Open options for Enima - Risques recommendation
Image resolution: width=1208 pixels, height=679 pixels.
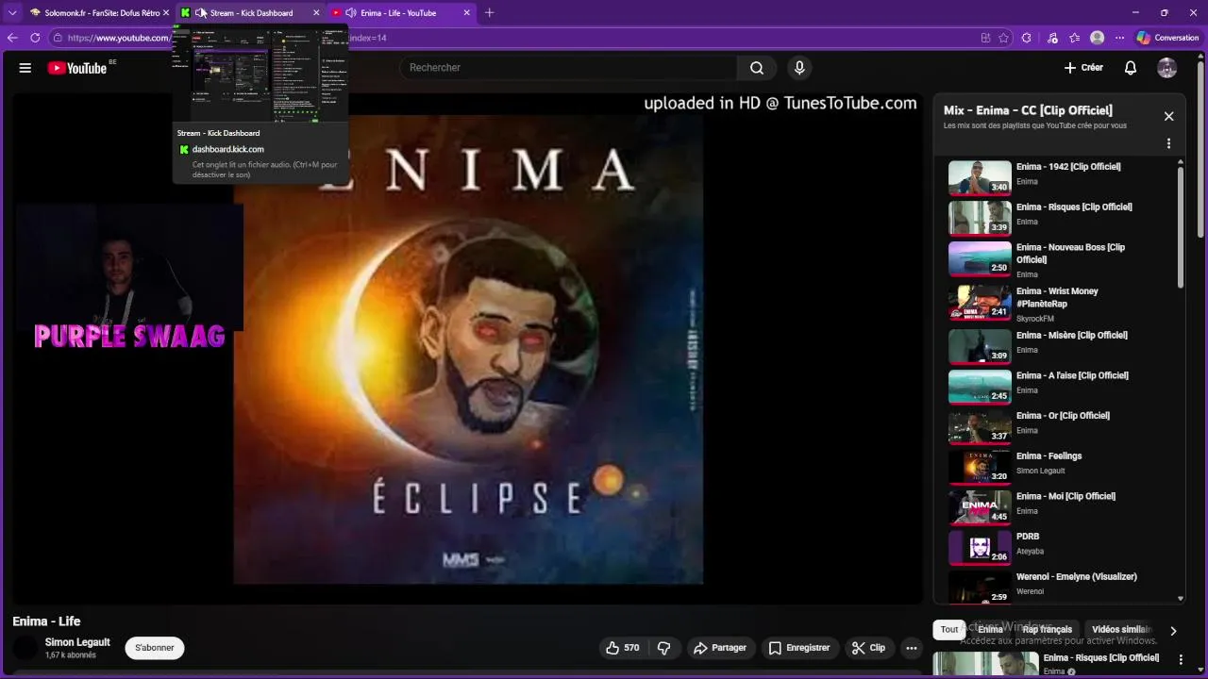pos(1181,658)
